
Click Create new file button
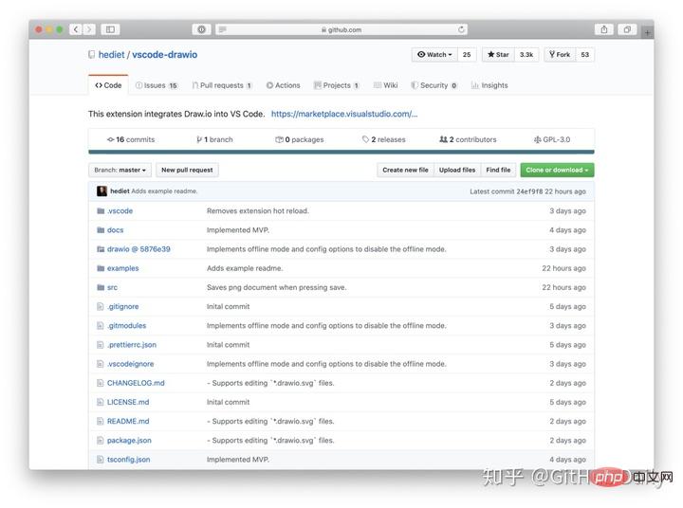405,170
